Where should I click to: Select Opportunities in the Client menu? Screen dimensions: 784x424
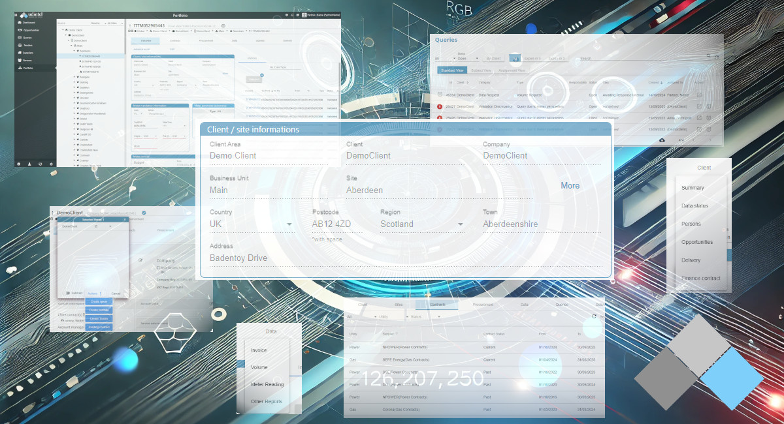click(x=697, y=242)
